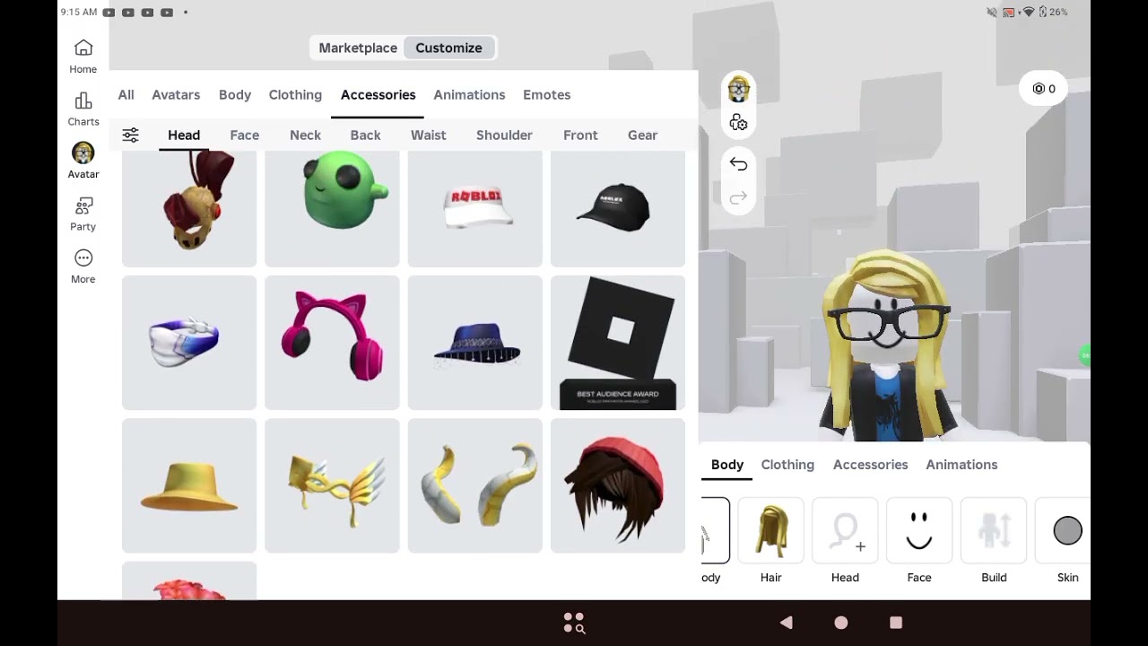Equip the red-haired knight helmet accessory

click(x=189, y=208)
